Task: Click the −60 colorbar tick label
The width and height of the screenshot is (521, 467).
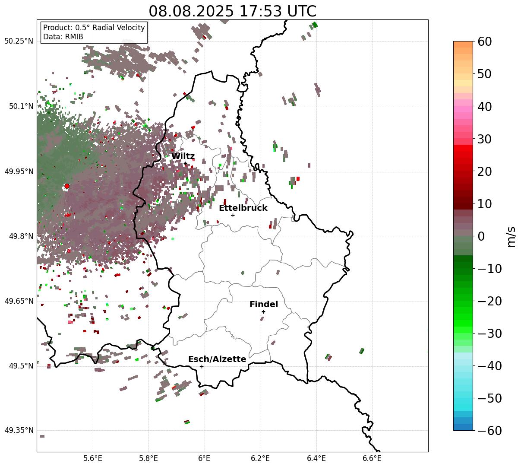Action: coord(489,430)
